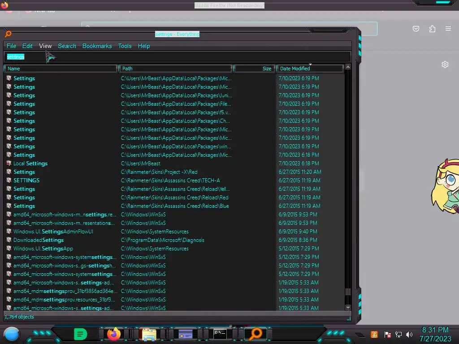The height and width of the screenshot is (344, 459).
Task: Open the Help menu
Action: [144, 46]
